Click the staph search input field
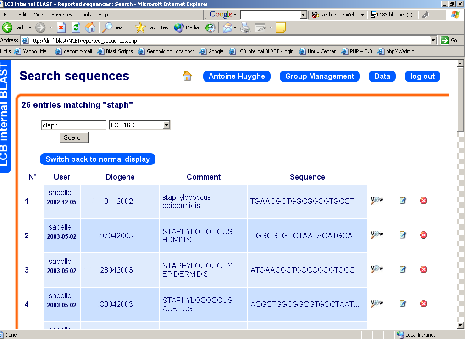465x339 pixels. [73, 125]
